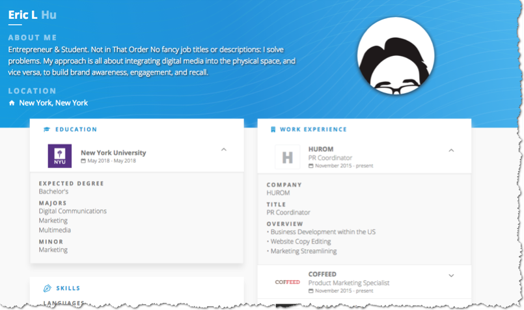Click the red COFFEED logo
The image size is (524, 310).
pyautogui.click(x=287, y=283)
